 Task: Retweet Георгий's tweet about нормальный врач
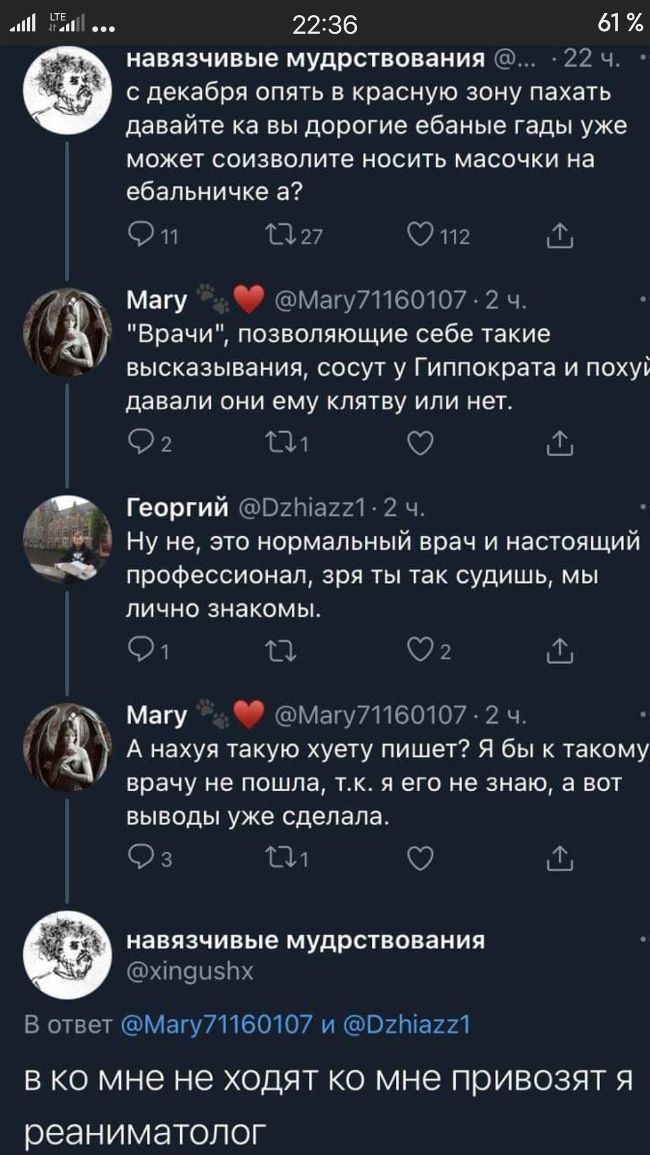coord(280,651)
